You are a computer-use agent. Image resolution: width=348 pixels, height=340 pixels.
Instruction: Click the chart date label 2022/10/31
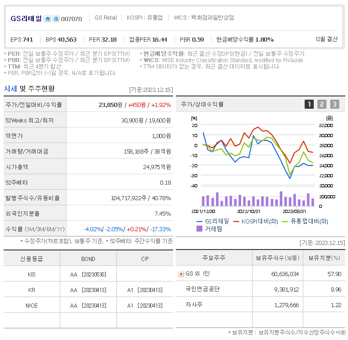[248, 211]
